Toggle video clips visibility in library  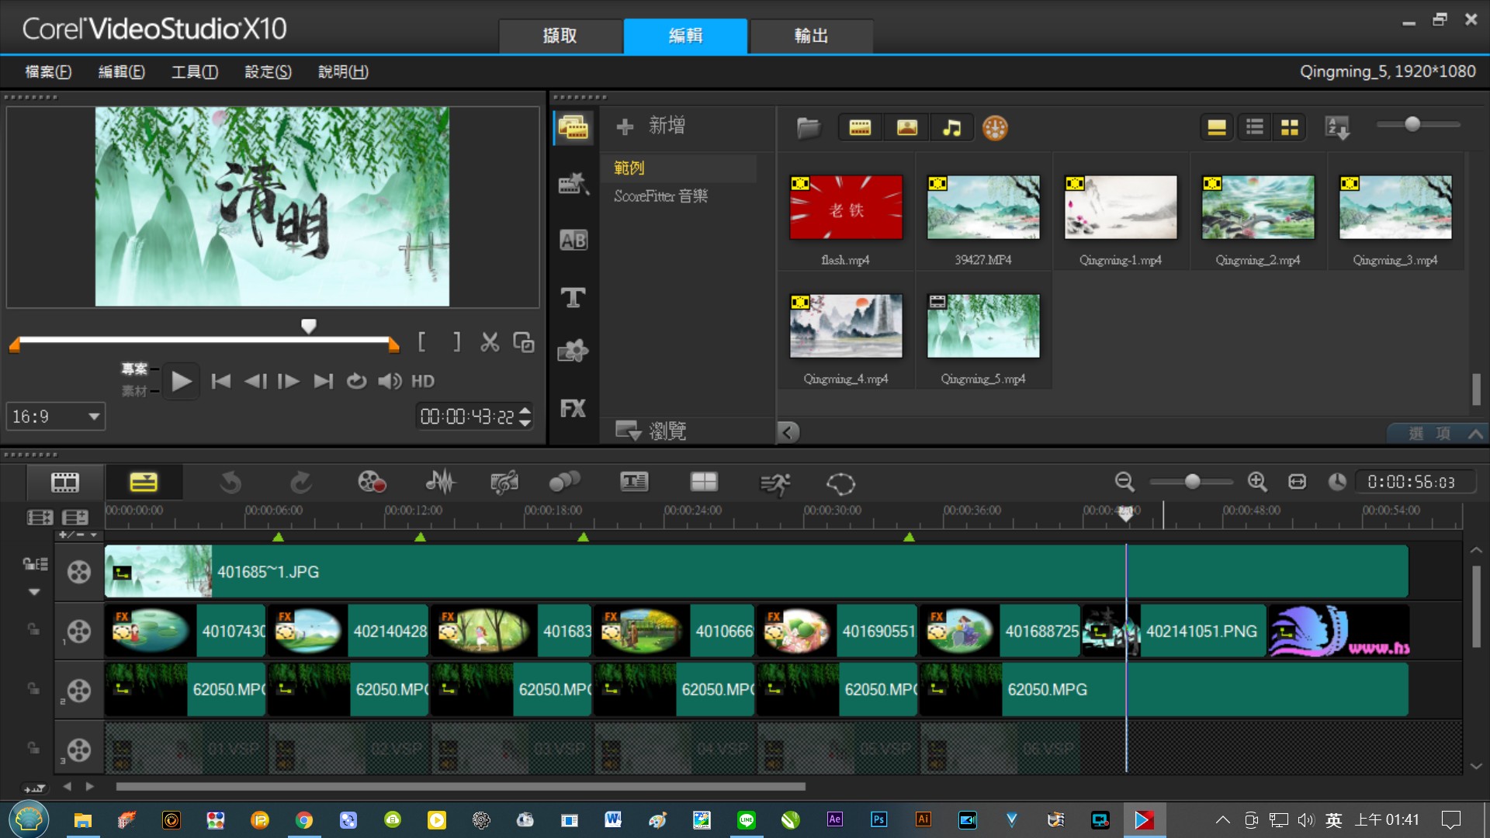pyautogui.click(x=860, y=128)
